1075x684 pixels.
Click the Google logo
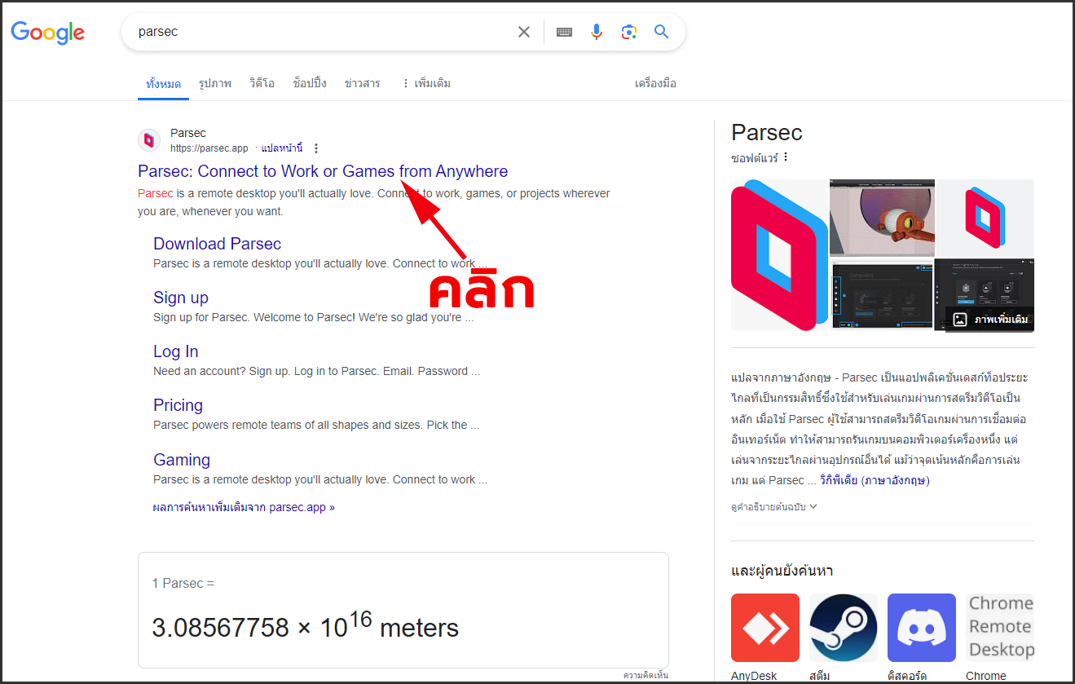pos(47,33)
